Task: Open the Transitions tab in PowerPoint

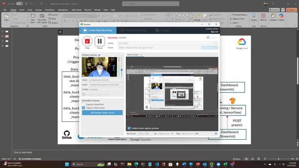Action: (x=50, y=10)
